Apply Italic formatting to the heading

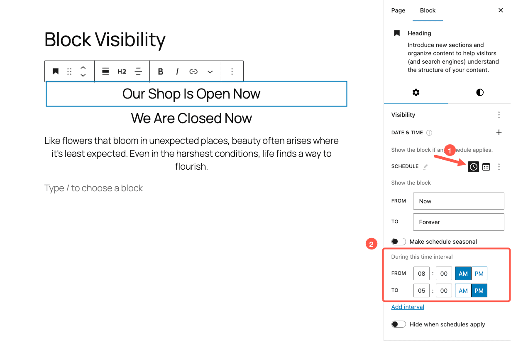click(x=176, y=71)
